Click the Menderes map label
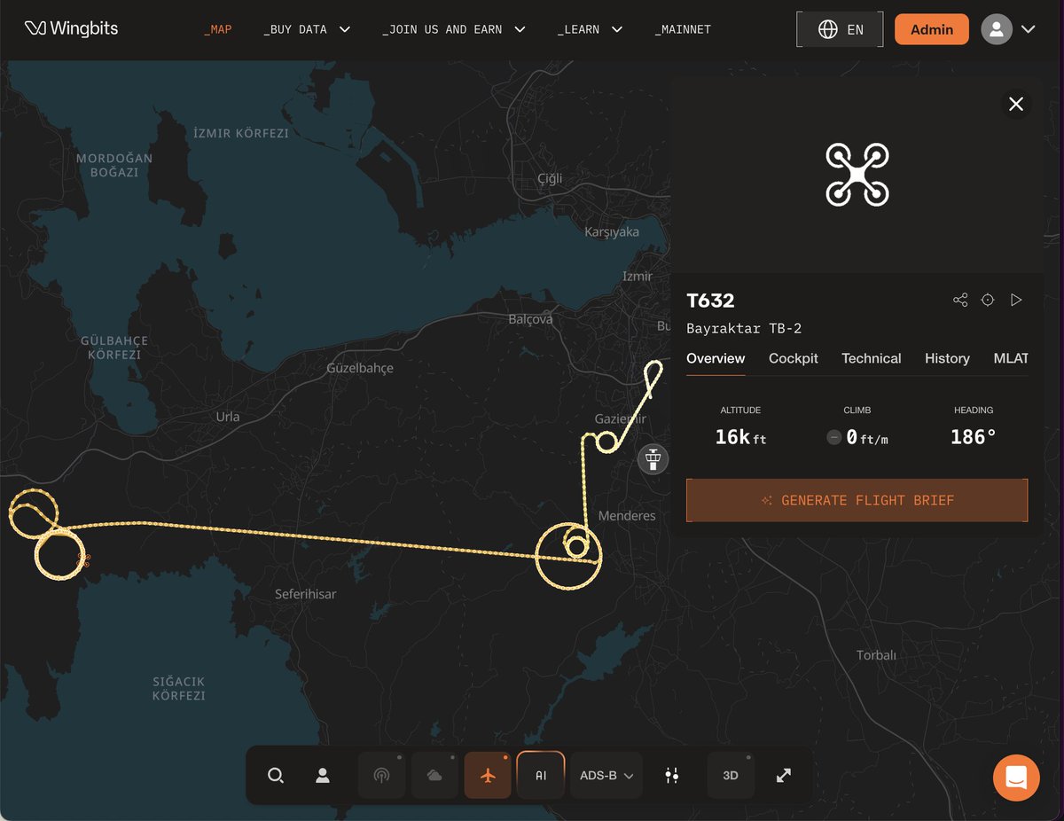Viewport: 1064px width, 821px height. [627, 516]
